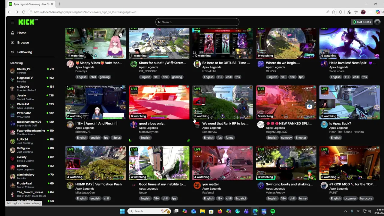
Task: Click MamaMayhem channel avatar
Action: click(x=133, y=124)
